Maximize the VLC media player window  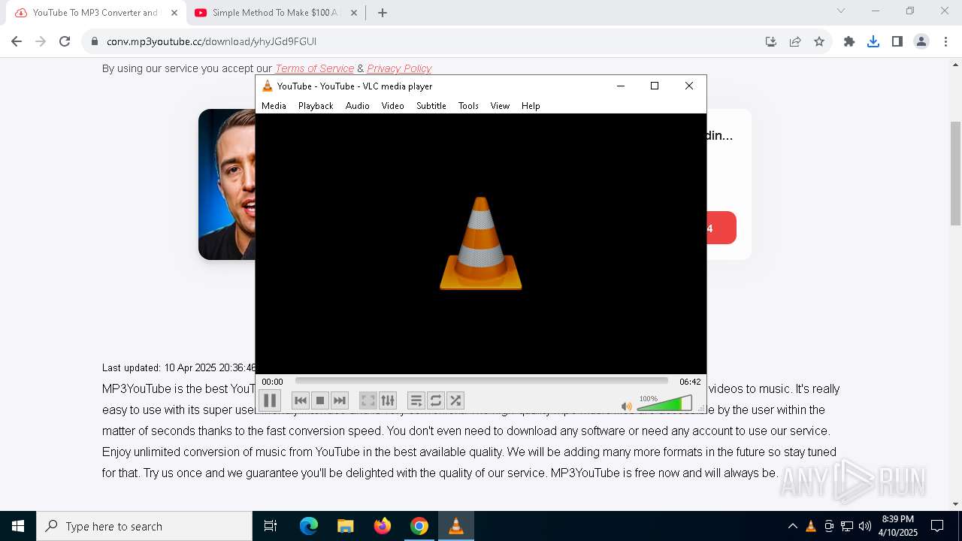coord(655,86)
